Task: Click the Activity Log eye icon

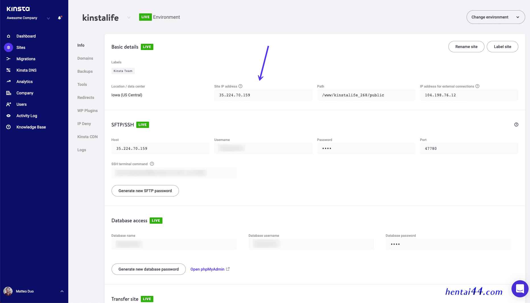Action: coord(9,116)
